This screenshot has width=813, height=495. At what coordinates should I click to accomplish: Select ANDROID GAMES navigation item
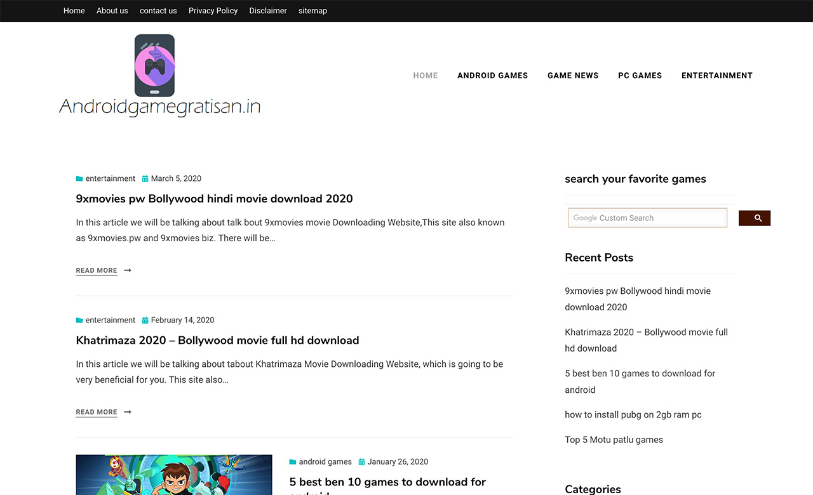point(493,76)
